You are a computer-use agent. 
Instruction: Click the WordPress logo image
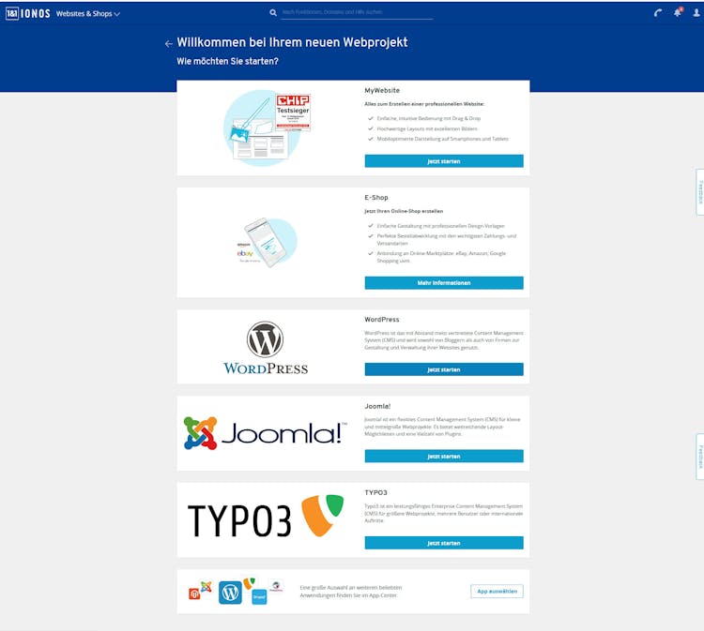pyautogui.click(x=266, y=348)
